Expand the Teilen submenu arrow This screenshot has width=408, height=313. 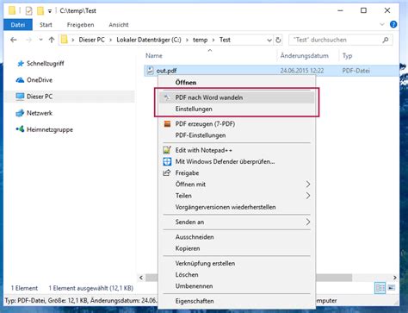[x=307, y=196]
